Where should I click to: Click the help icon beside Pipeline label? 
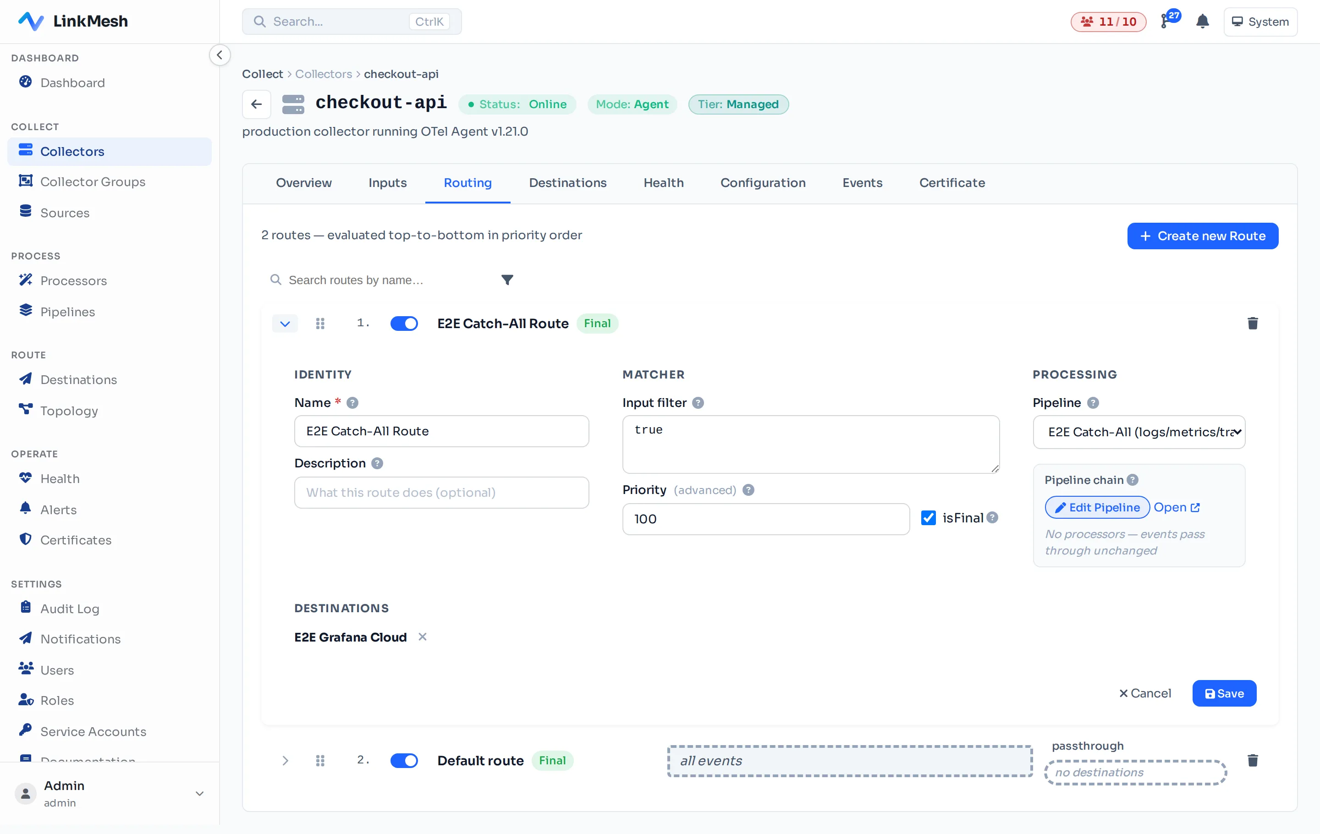[x=1093, y=403]
